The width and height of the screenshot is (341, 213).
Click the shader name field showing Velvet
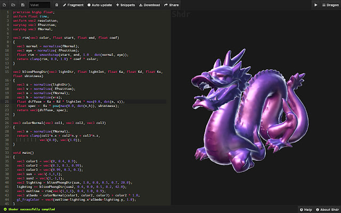point(40,5)
